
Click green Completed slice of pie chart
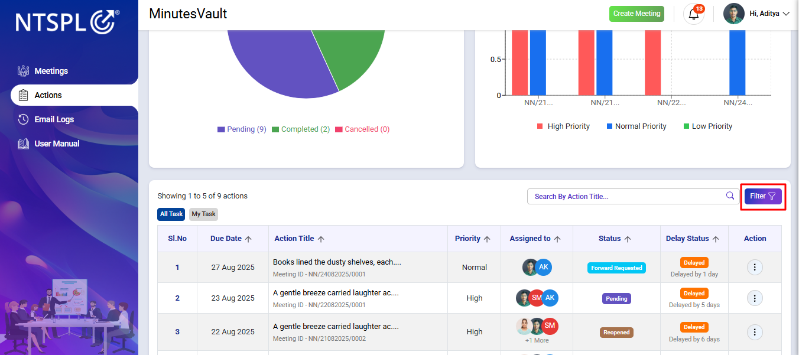coord(355,56)
